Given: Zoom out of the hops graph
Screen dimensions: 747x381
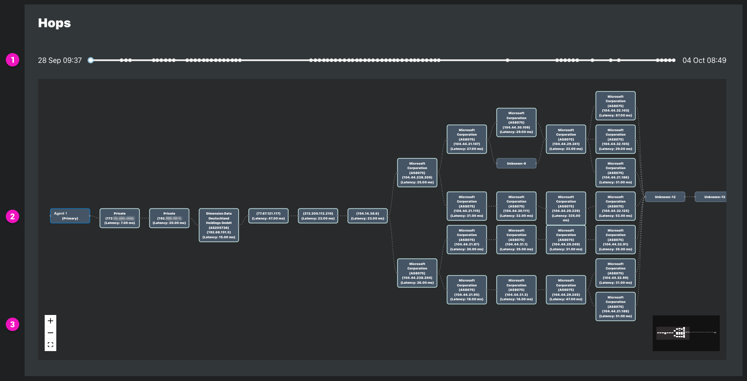Looking at the screenshot, I should coord(50,333).
